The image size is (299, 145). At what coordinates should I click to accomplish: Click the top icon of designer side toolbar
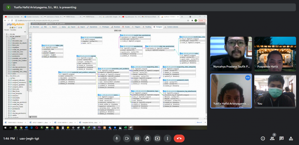point(30,34)
